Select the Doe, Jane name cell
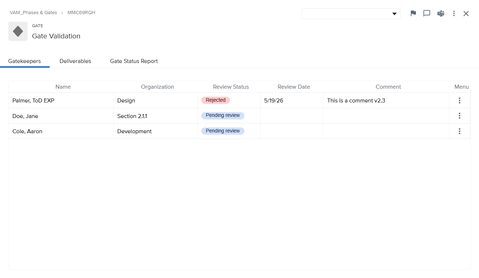479x278 pixels. pos(61,116)
